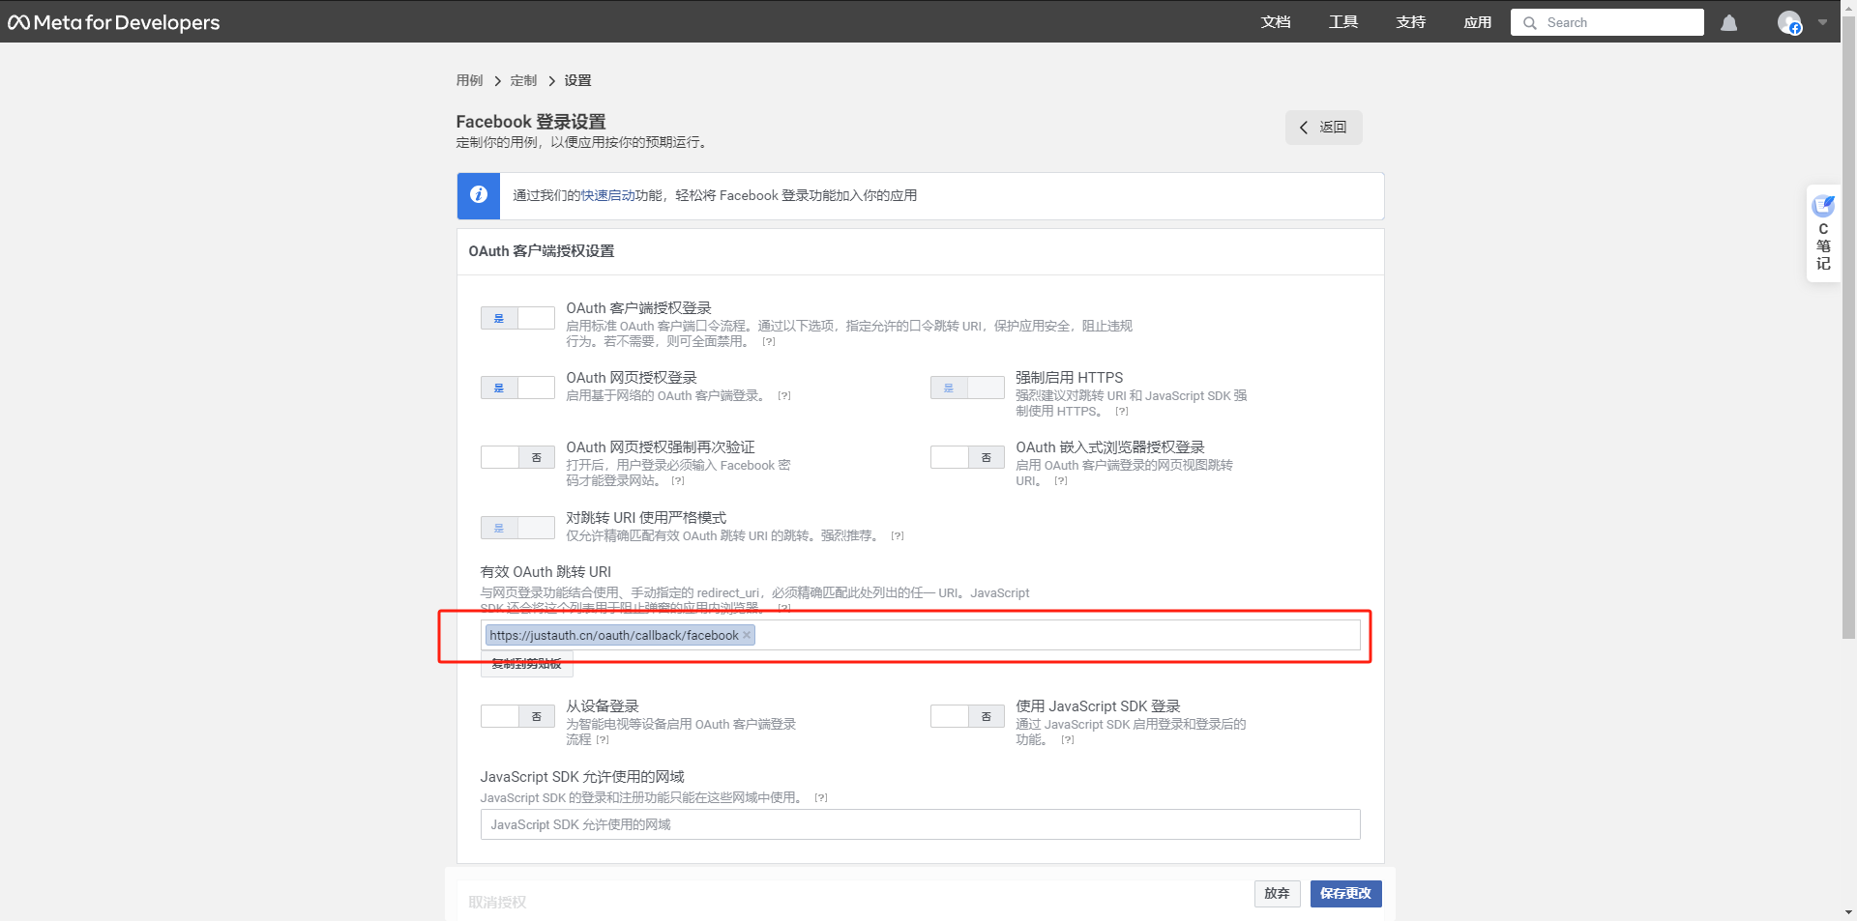
Task: Click the JavaScript SDK 允许使用的网域 field
Action: pyautogui.click(x=920, y=824)
